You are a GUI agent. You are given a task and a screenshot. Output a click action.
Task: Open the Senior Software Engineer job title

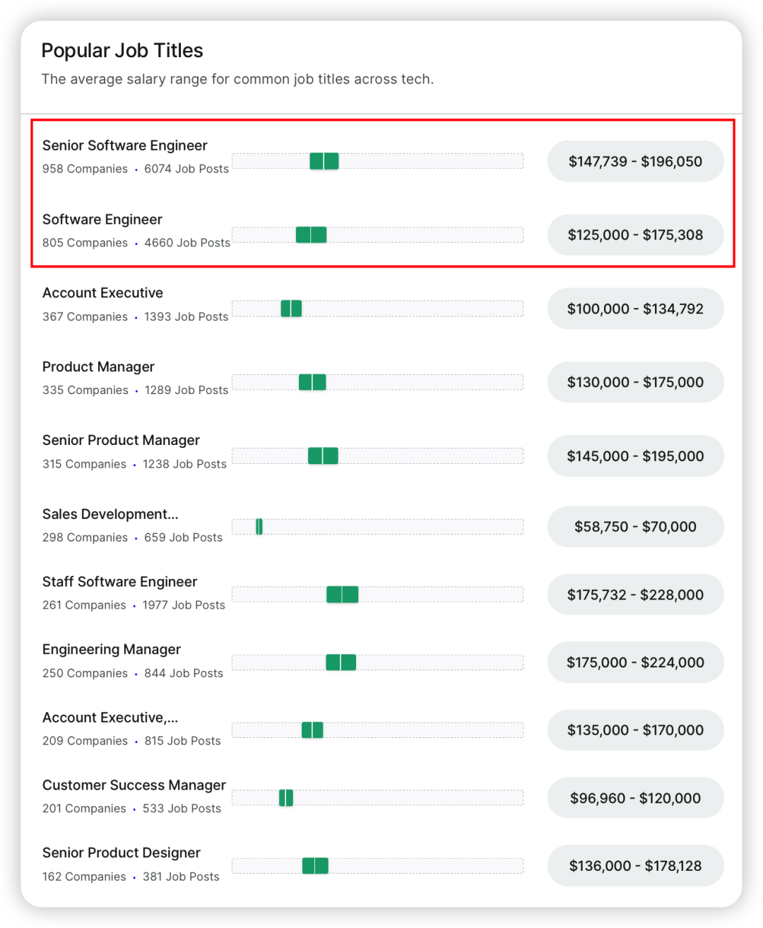124,145
